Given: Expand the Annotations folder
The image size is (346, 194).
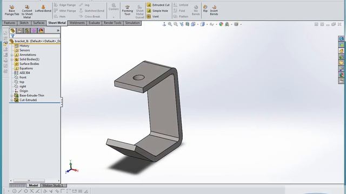Looking at the screenshot, I should pyautogui.click(x=11, y=55).
